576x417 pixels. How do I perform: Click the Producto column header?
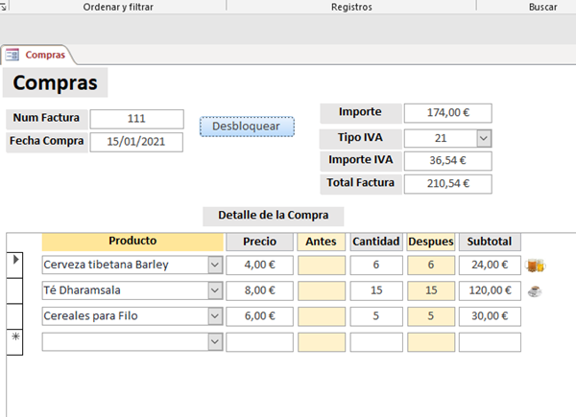132,242
